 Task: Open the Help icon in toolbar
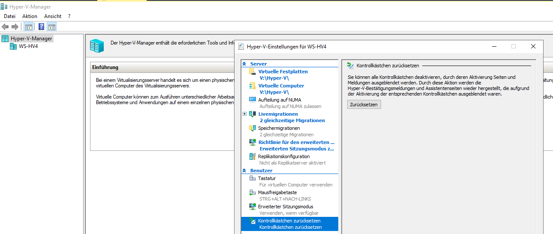(42, 27)
